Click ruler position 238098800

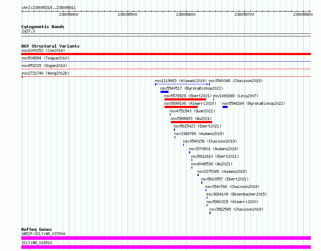(x=303, y=14)
